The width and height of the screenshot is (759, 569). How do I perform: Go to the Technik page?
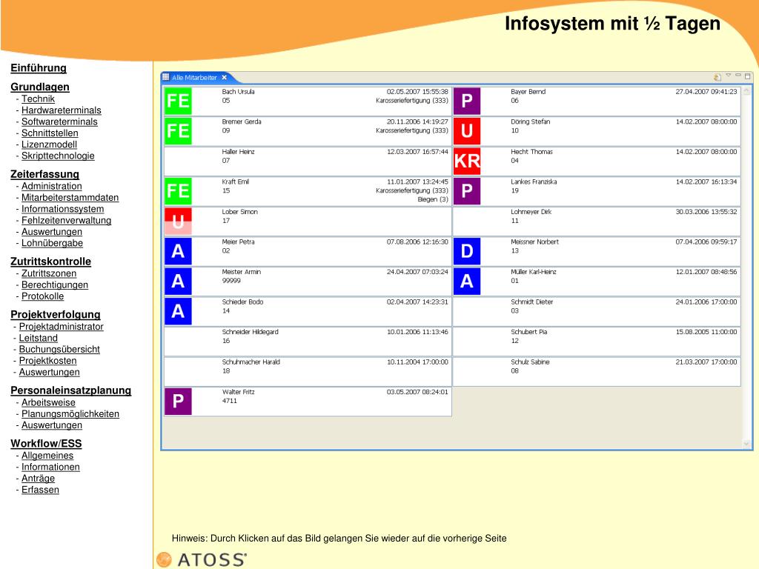(39, 99)
